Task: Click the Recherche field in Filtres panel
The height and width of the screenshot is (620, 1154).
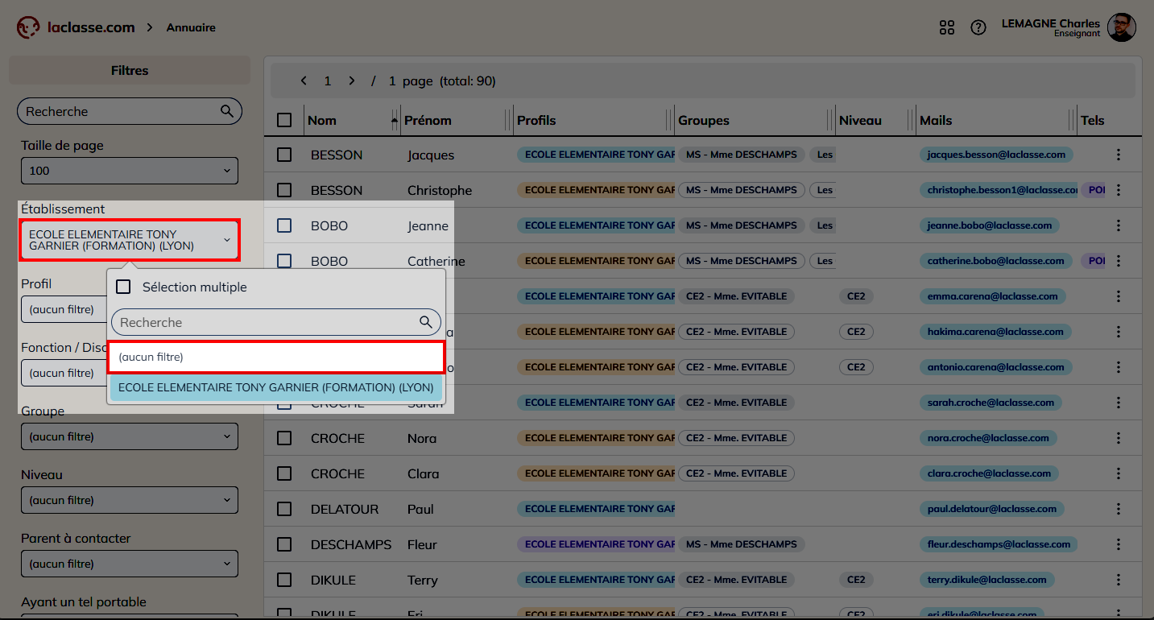Action: (x=121, y=111)
